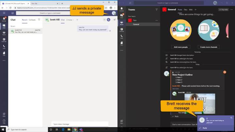
Task: Open Teams in the light Teams sidebar
Action: (4, 33)
